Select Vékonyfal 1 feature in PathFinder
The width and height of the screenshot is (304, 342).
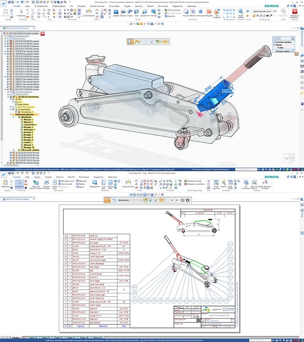tap(28, 130)
